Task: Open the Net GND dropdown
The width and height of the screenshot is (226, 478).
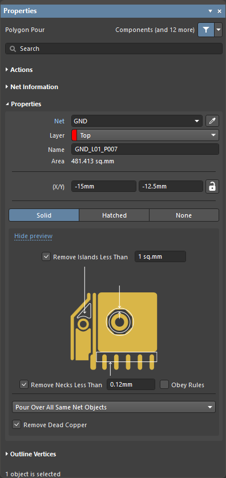Action: pos(137,121)
